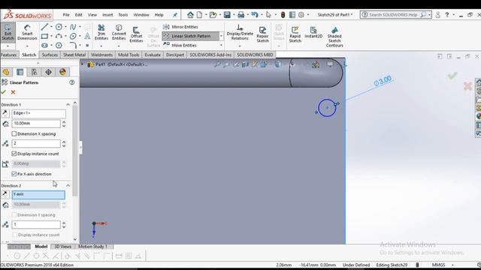Open the Window menu

click(141, 15)
